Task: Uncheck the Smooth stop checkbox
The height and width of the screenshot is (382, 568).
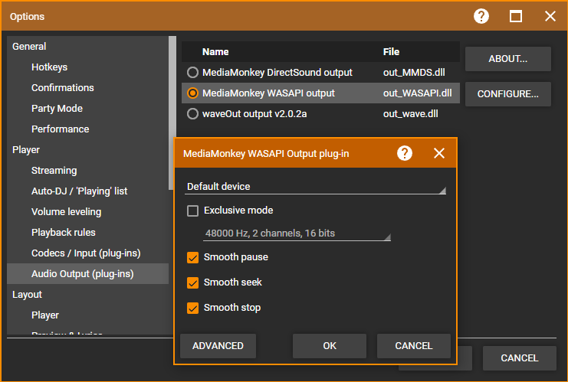Action: (x=192, y=308)
